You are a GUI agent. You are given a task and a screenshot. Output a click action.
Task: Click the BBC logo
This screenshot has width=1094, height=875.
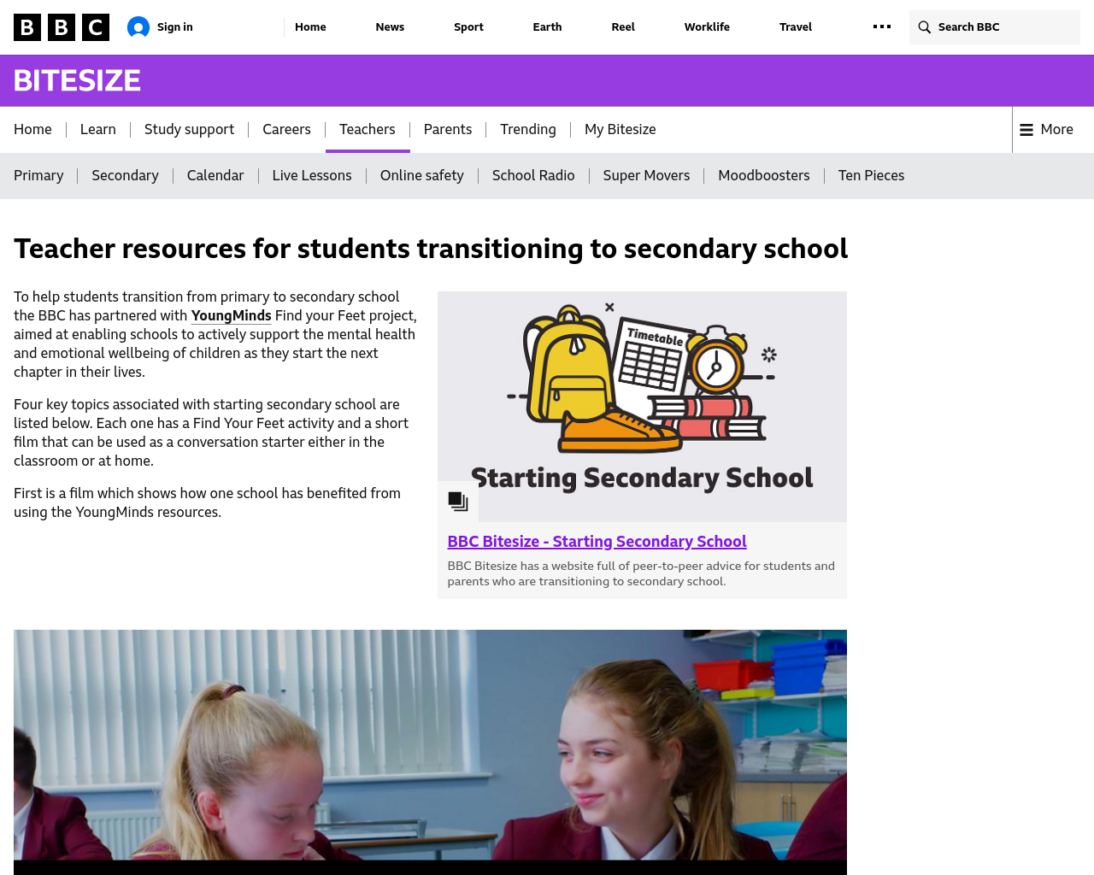point(62,27)
